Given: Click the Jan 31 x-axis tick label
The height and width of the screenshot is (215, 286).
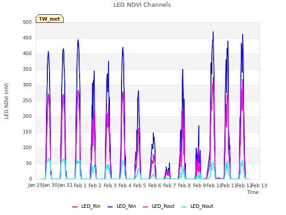Looking at the screenshot, I should click(x=65, y=185).
